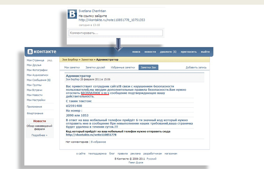
Task: Open диалоги (1) in top navigation
Action: pyautogui.click(x=168, y=52)
